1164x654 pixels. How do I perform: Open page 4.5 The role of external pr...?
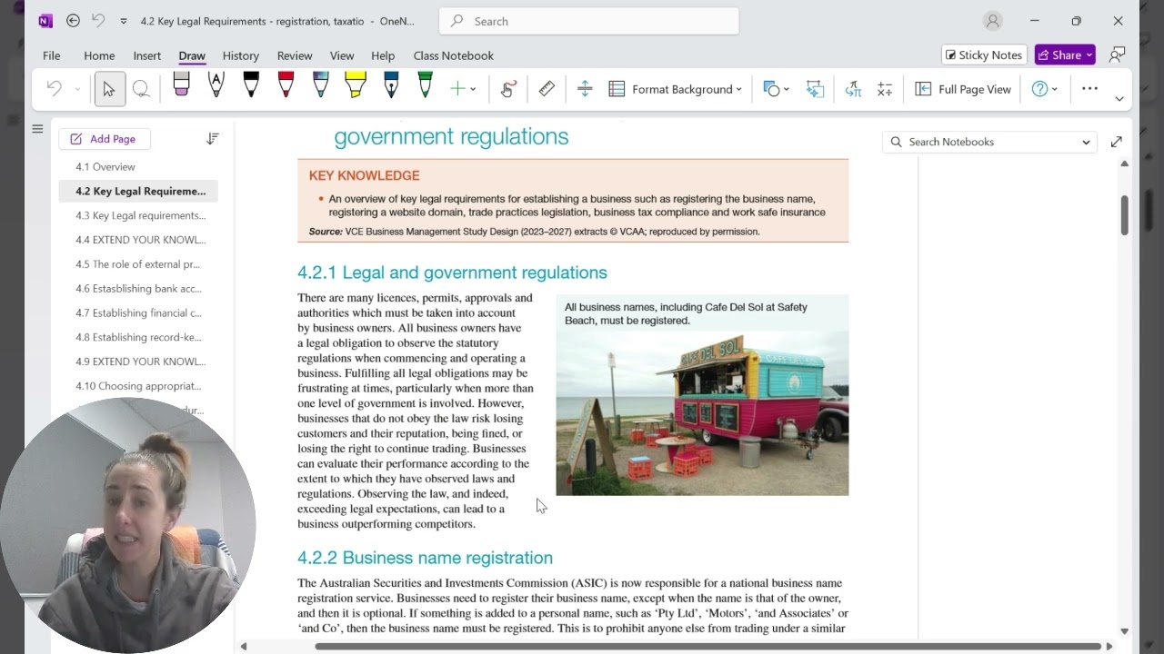(138, 264)
